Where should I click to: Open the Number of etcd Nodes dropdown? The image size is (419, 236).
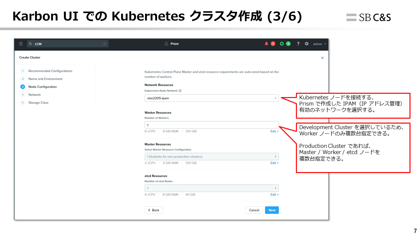[212, 188]
